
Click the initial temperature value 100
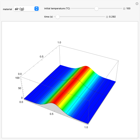click(128, 8)
